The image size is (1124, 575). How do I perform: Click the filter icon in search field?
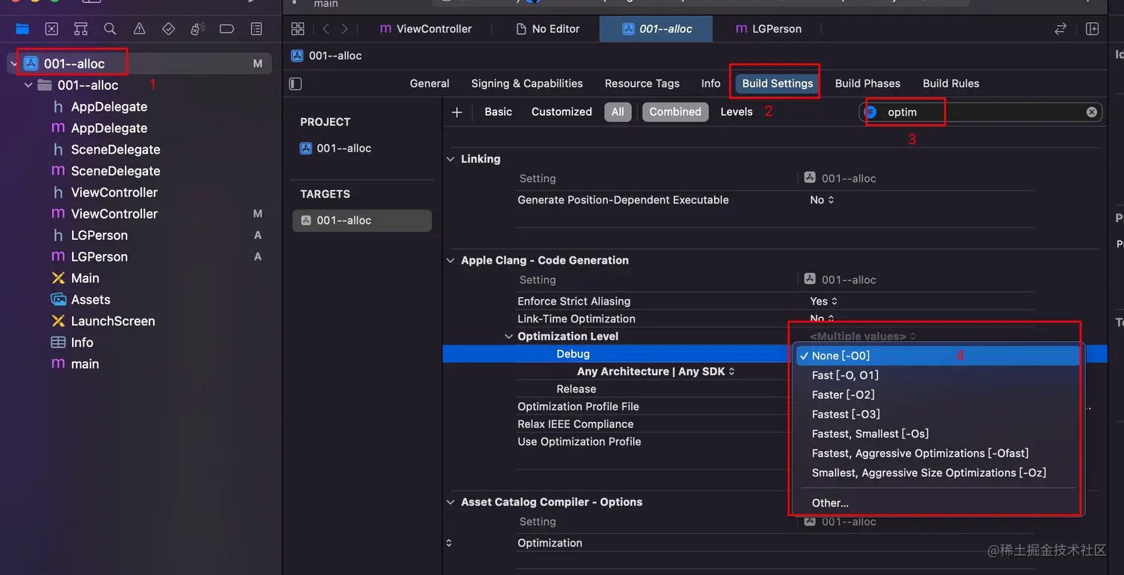871,112
